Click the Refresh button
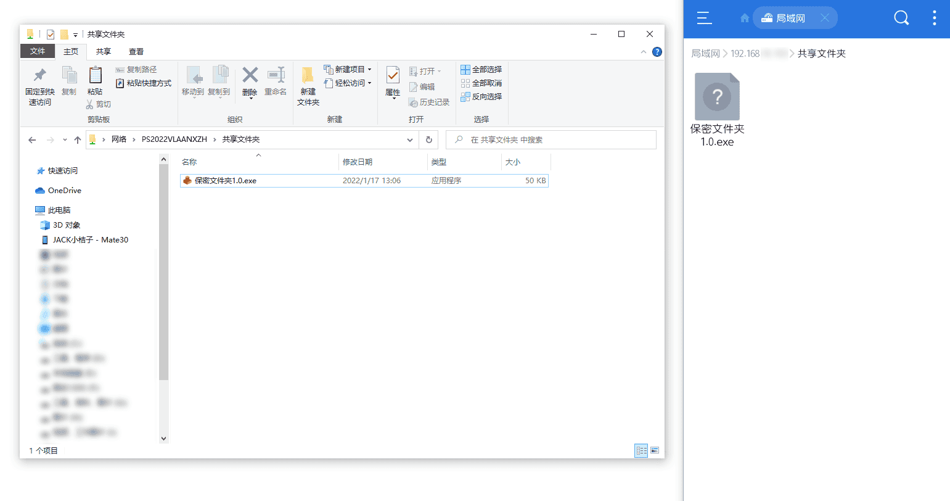The width and height of the screenshot is (950, 501). tap(429, 140)
